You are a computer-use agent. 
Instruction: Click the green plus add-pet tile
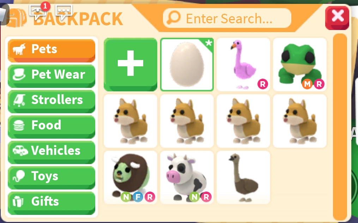[x=131, y=65]
